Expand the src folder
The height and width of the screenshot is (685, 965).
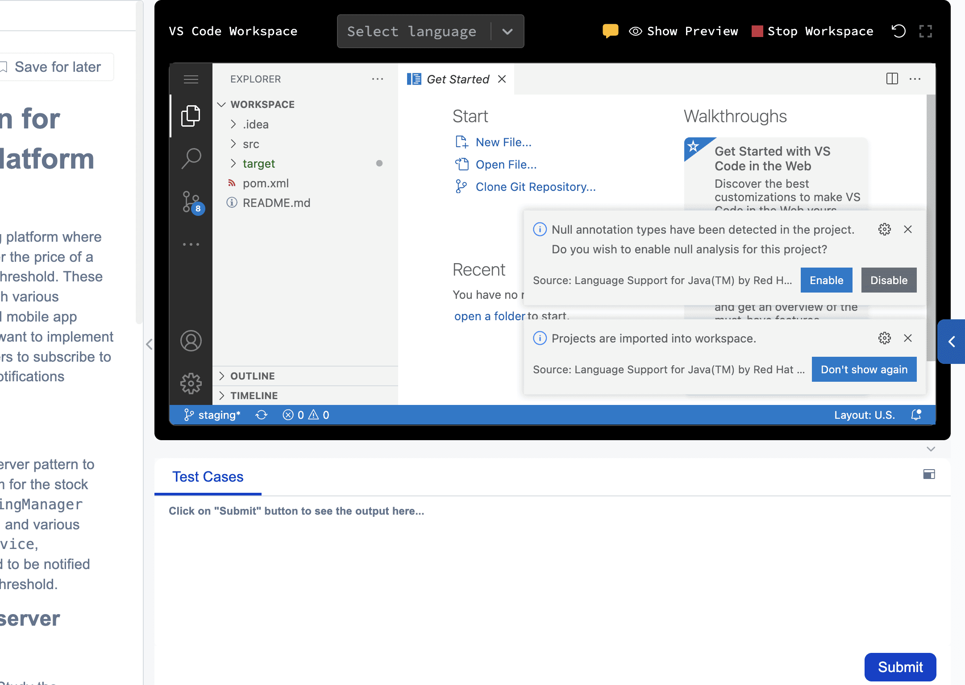tap(251, 144)
